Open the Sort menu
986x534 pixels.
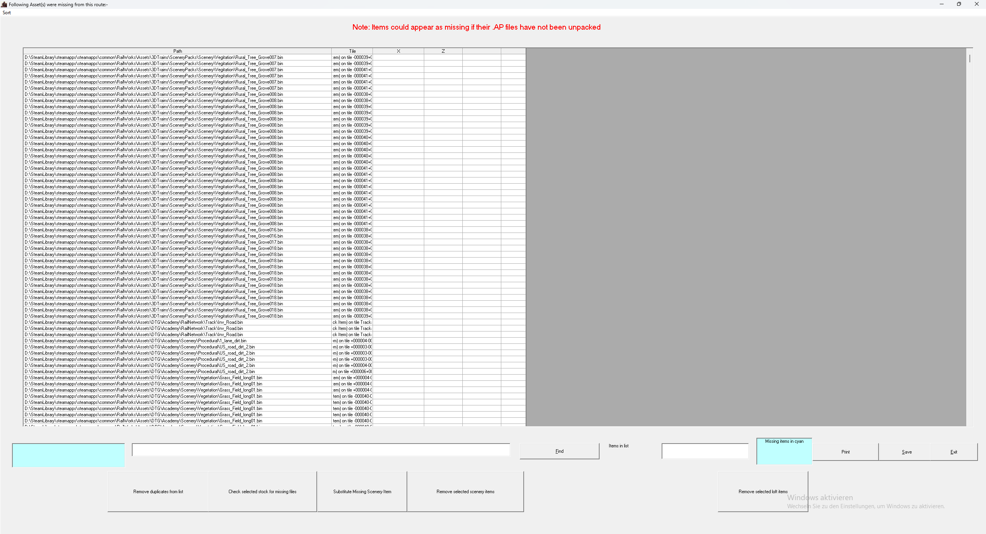7,13
